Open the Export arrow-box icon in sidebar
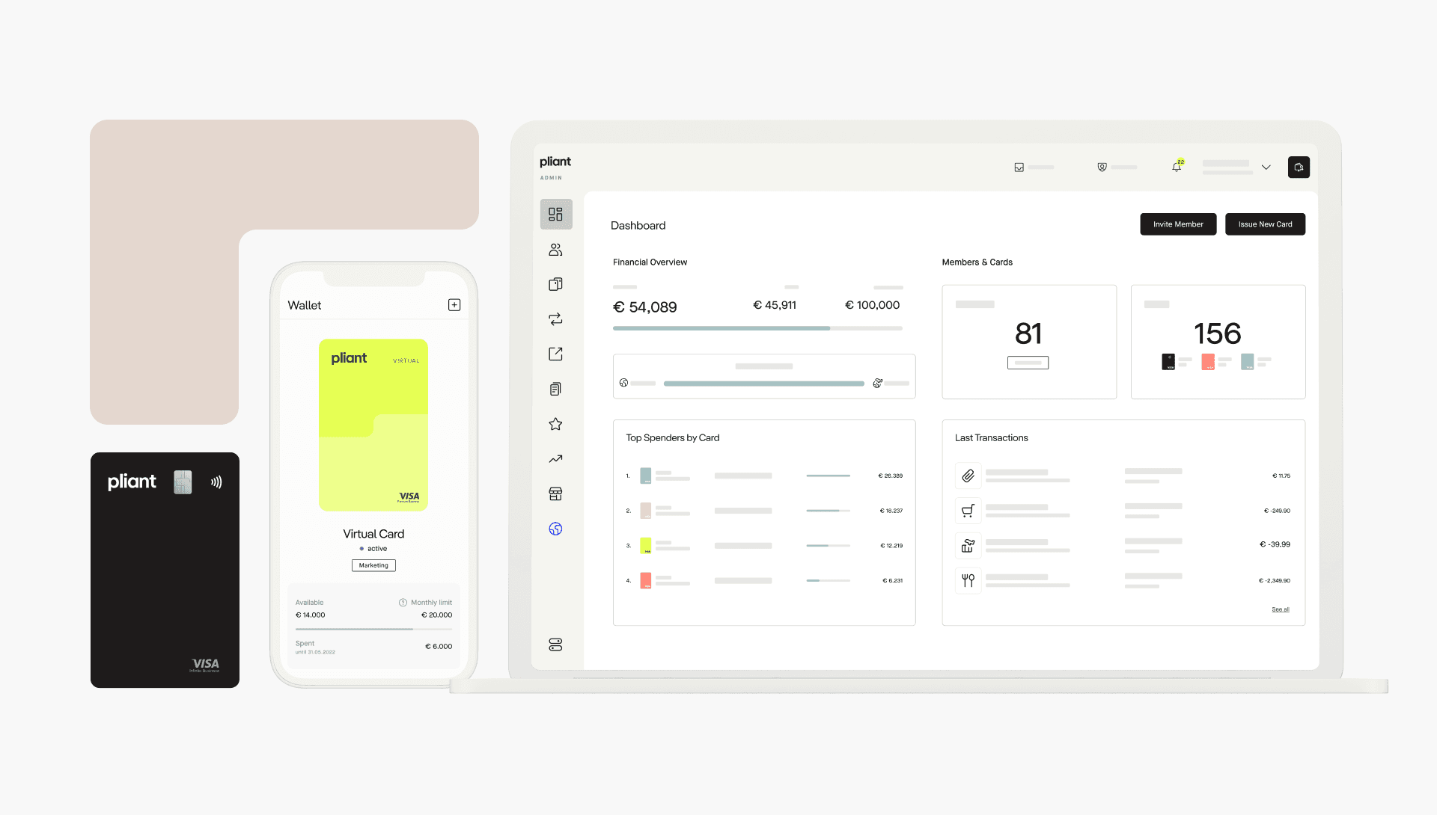 click(555, 354)
